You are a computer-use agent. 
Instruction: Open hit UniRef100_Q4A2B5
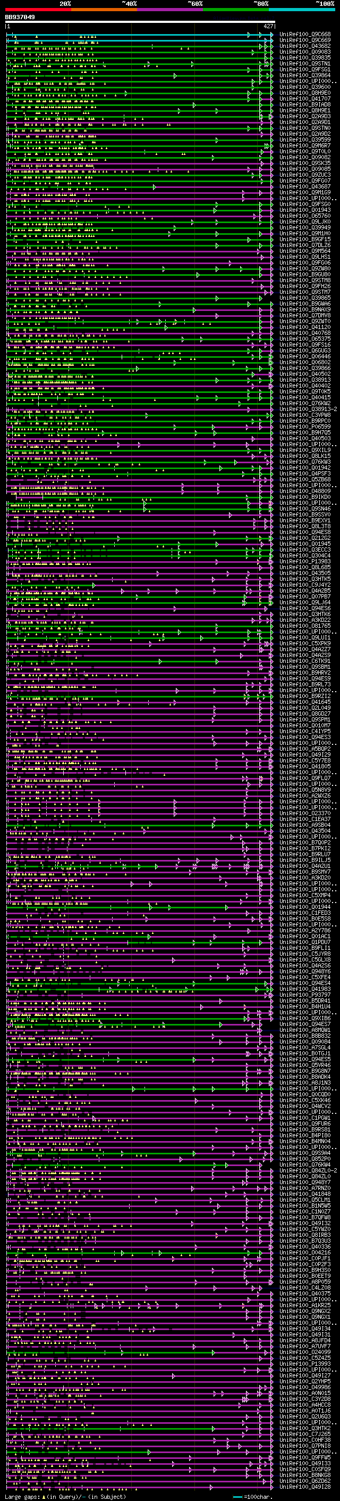(x=304, y=591)
